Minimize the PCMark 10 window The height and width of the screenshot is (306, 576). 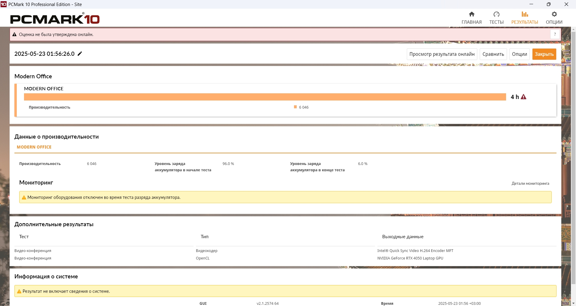point(531,4)
